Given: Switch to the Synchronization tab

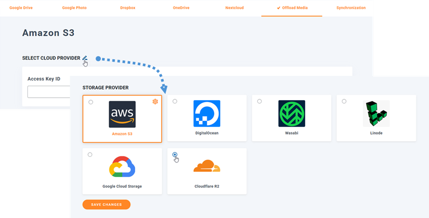Looking at the screenshot, I should click(351, 8).
